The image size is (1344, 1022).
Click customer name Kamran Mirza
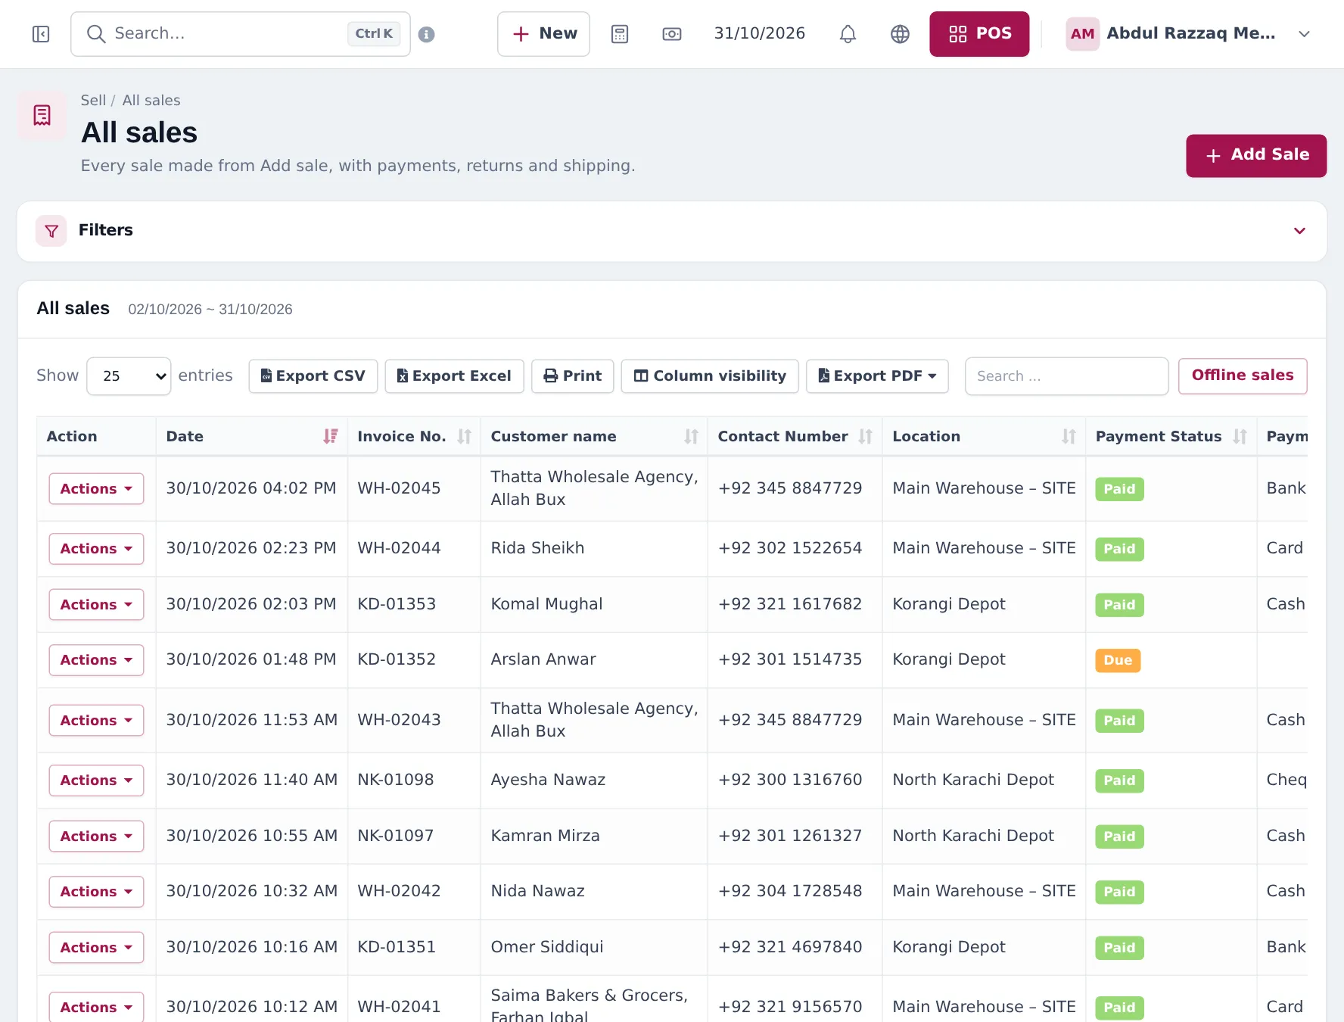tap(545, 836)
